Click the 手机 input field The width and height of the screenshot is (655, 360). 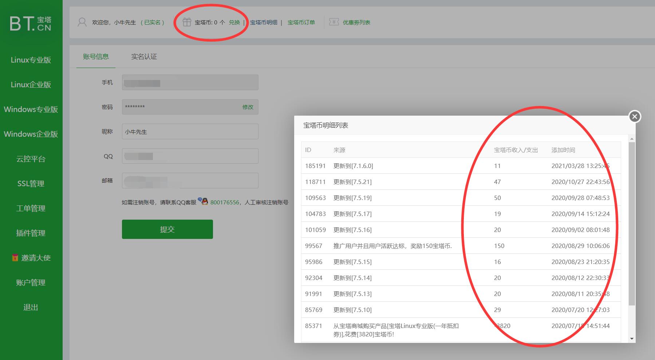[190, 83]
